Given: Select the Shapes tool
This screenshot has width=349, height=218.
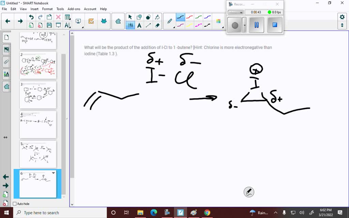Looking at the screenshot, I should coord(139,16).
